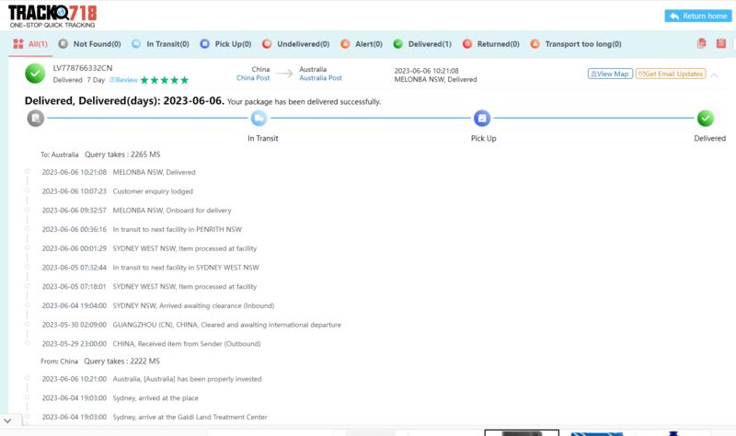Select 2023-06-05 07:18:01 SYDNEY WEST event
Image resolution: width=736 pixels, height=436 pixels.
pos(149,287)
